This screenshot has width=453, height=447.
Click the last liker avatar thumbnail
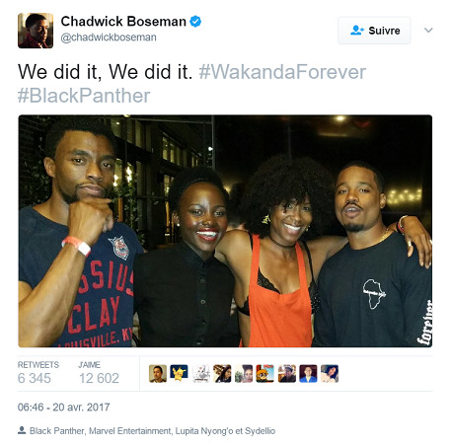(x=330, y=374)
